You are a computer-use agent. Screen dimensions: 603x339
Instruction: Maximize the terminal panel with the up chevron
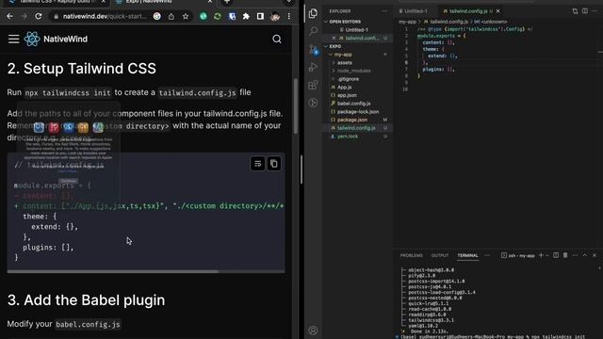tap(584, 255)
